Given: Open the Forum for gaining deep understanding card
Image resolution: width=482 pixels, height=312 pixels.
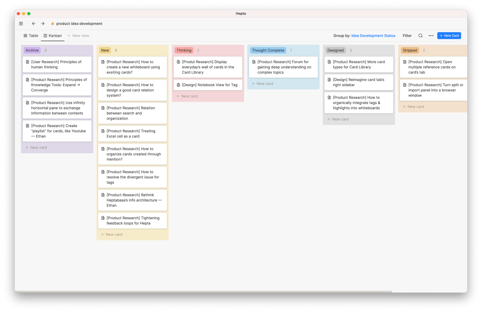Looking at the screenshot, I should tap(283, 67).
